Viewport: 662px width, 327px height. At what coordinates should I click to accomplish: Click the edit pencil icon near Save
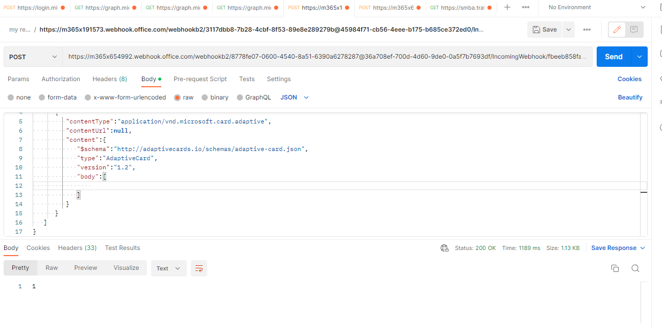pyautogui.click(x=616, y=30)
